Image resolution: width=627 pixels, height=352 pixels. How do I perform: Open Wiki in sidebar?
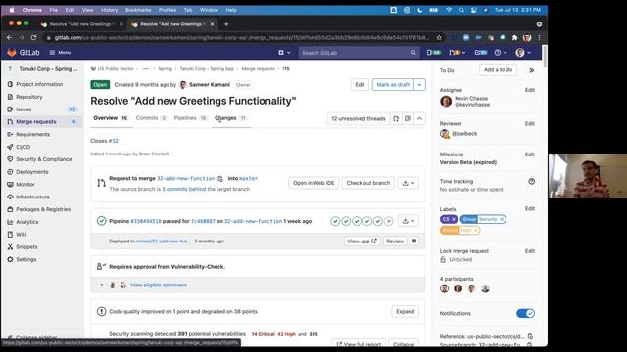click(x=22, y=235)
